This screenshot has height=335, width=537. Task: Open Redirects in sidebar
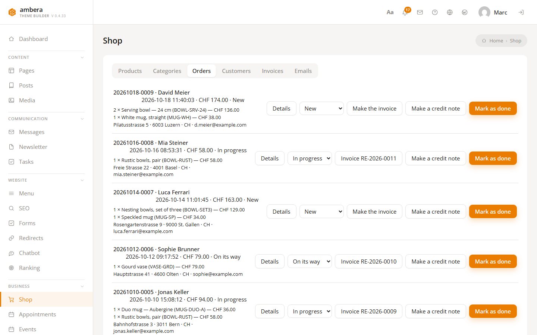46,238
